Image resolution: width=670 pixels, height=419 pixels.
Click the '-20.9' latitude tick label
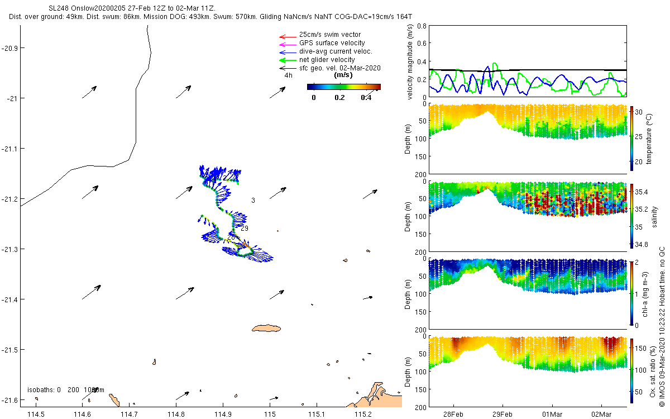point(9,48)
